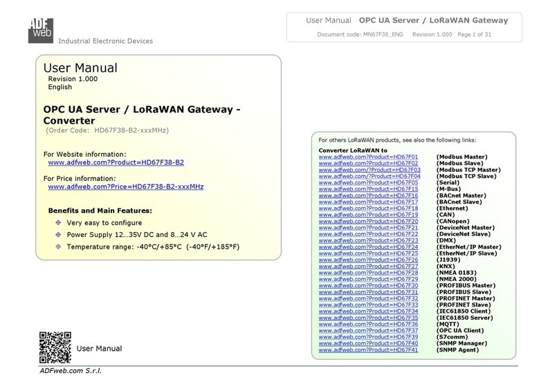Open the HD67F39 S7comm link
The height and width of the screenshot is (386, 559).
click(x=368, y=337)
